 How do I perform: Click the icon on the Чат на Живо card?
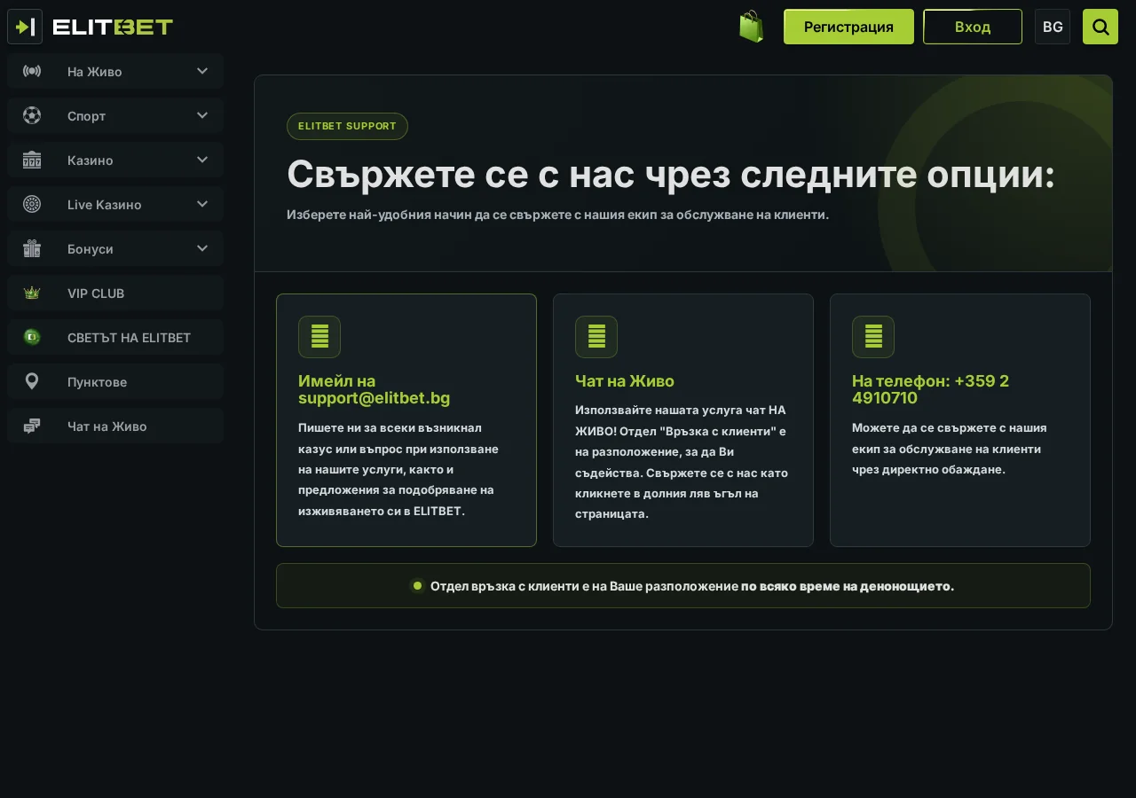596,337
